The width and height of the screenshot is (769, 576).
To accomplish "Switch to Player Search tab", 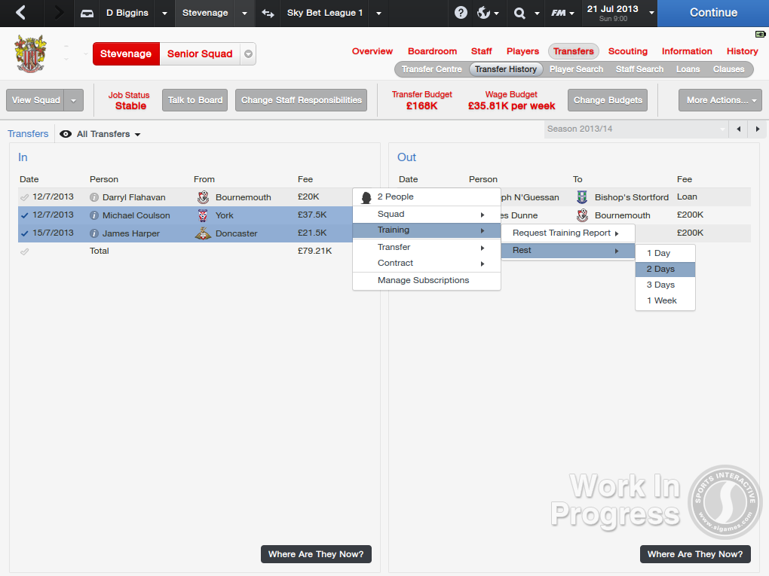I will click(x=576, y=69).
